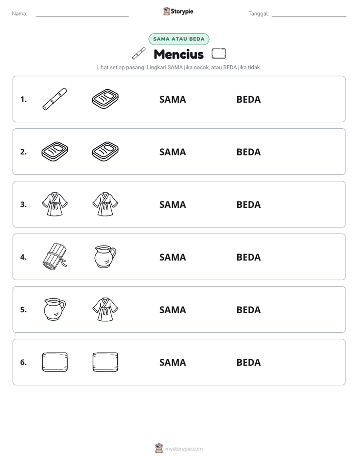Click the bamboo stick icon in row 1

tap(55, 99)
